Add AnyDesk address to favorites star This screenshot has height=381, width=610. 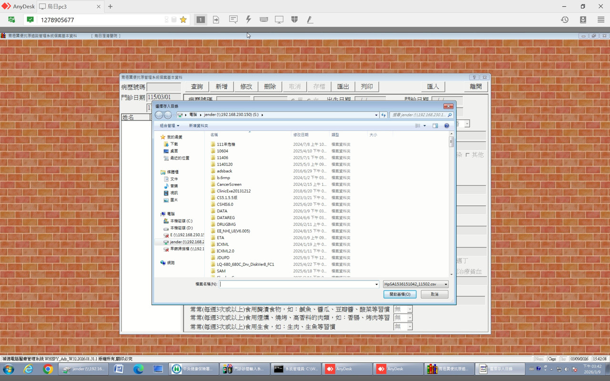[x=183, y=20]
